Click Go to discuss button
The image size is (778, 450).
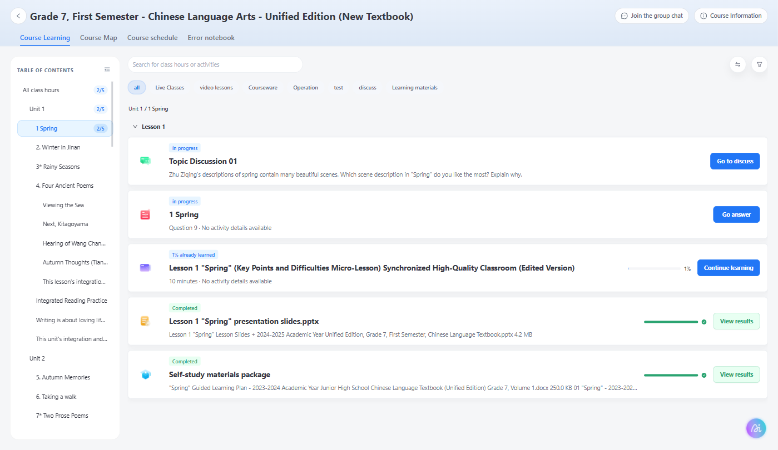click(x=735, y=161)
